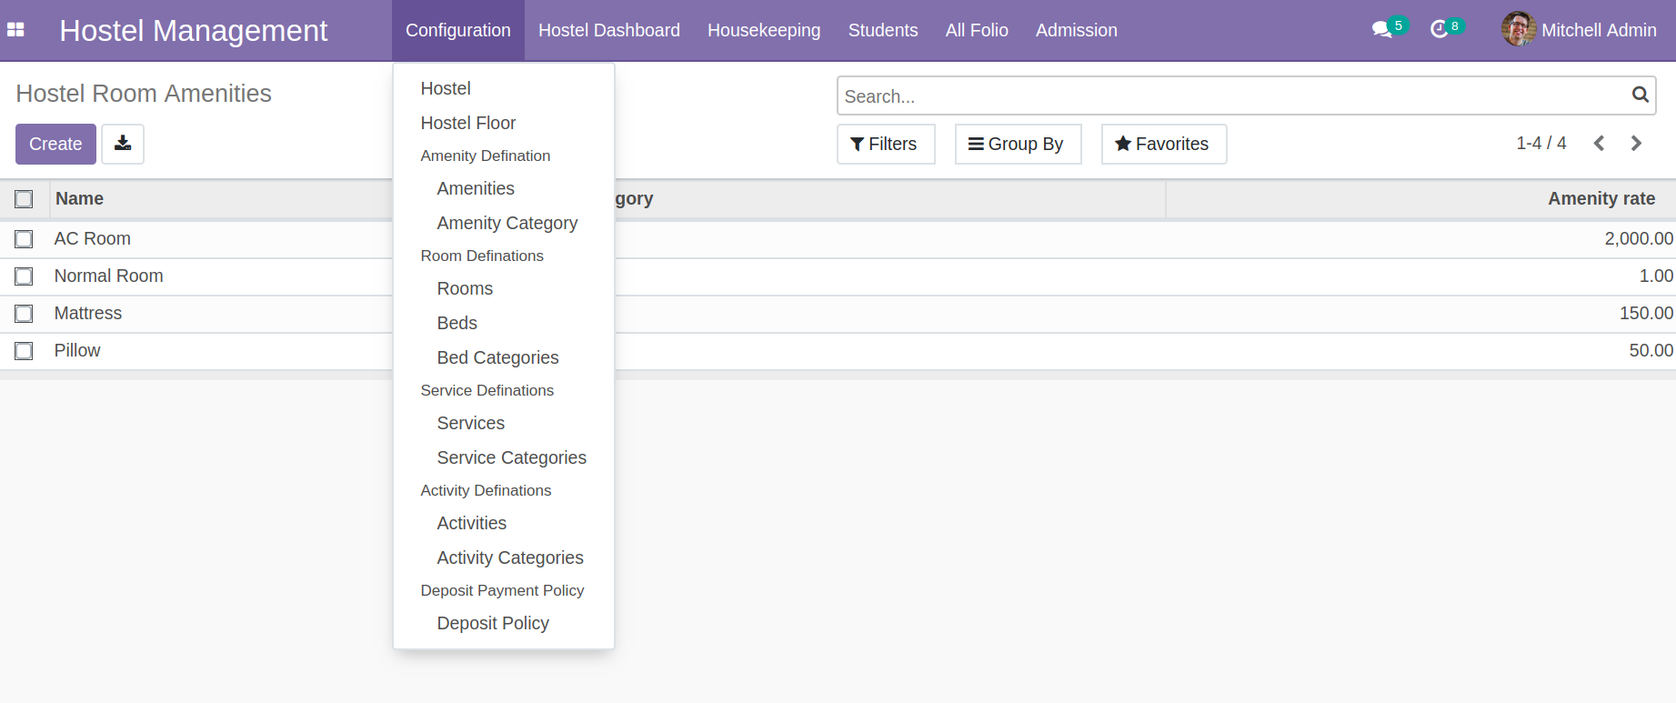Go to previous page arrow
1676x703 pixels.
(1599, 144)
